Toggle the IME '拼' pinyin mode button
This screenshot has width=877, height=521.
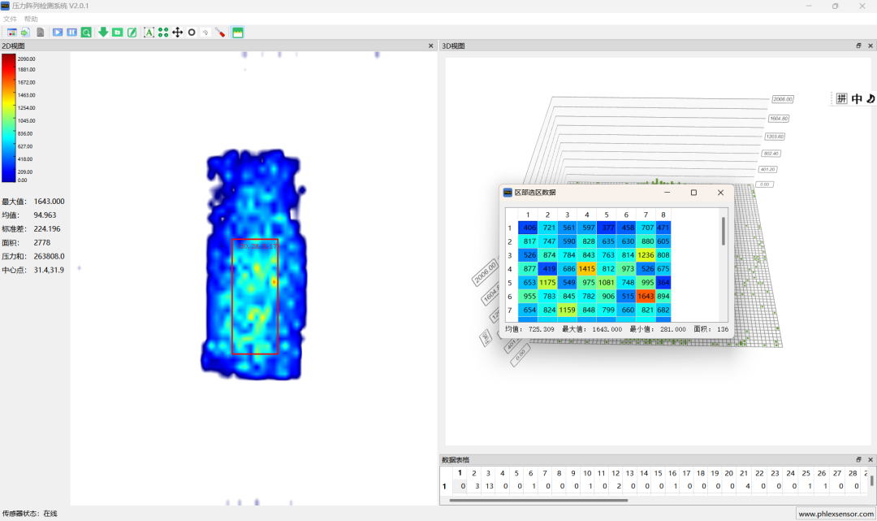click(x=841, y=98)
